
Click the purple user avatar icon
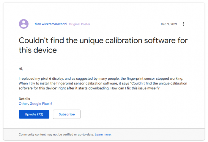click(23, 24)
